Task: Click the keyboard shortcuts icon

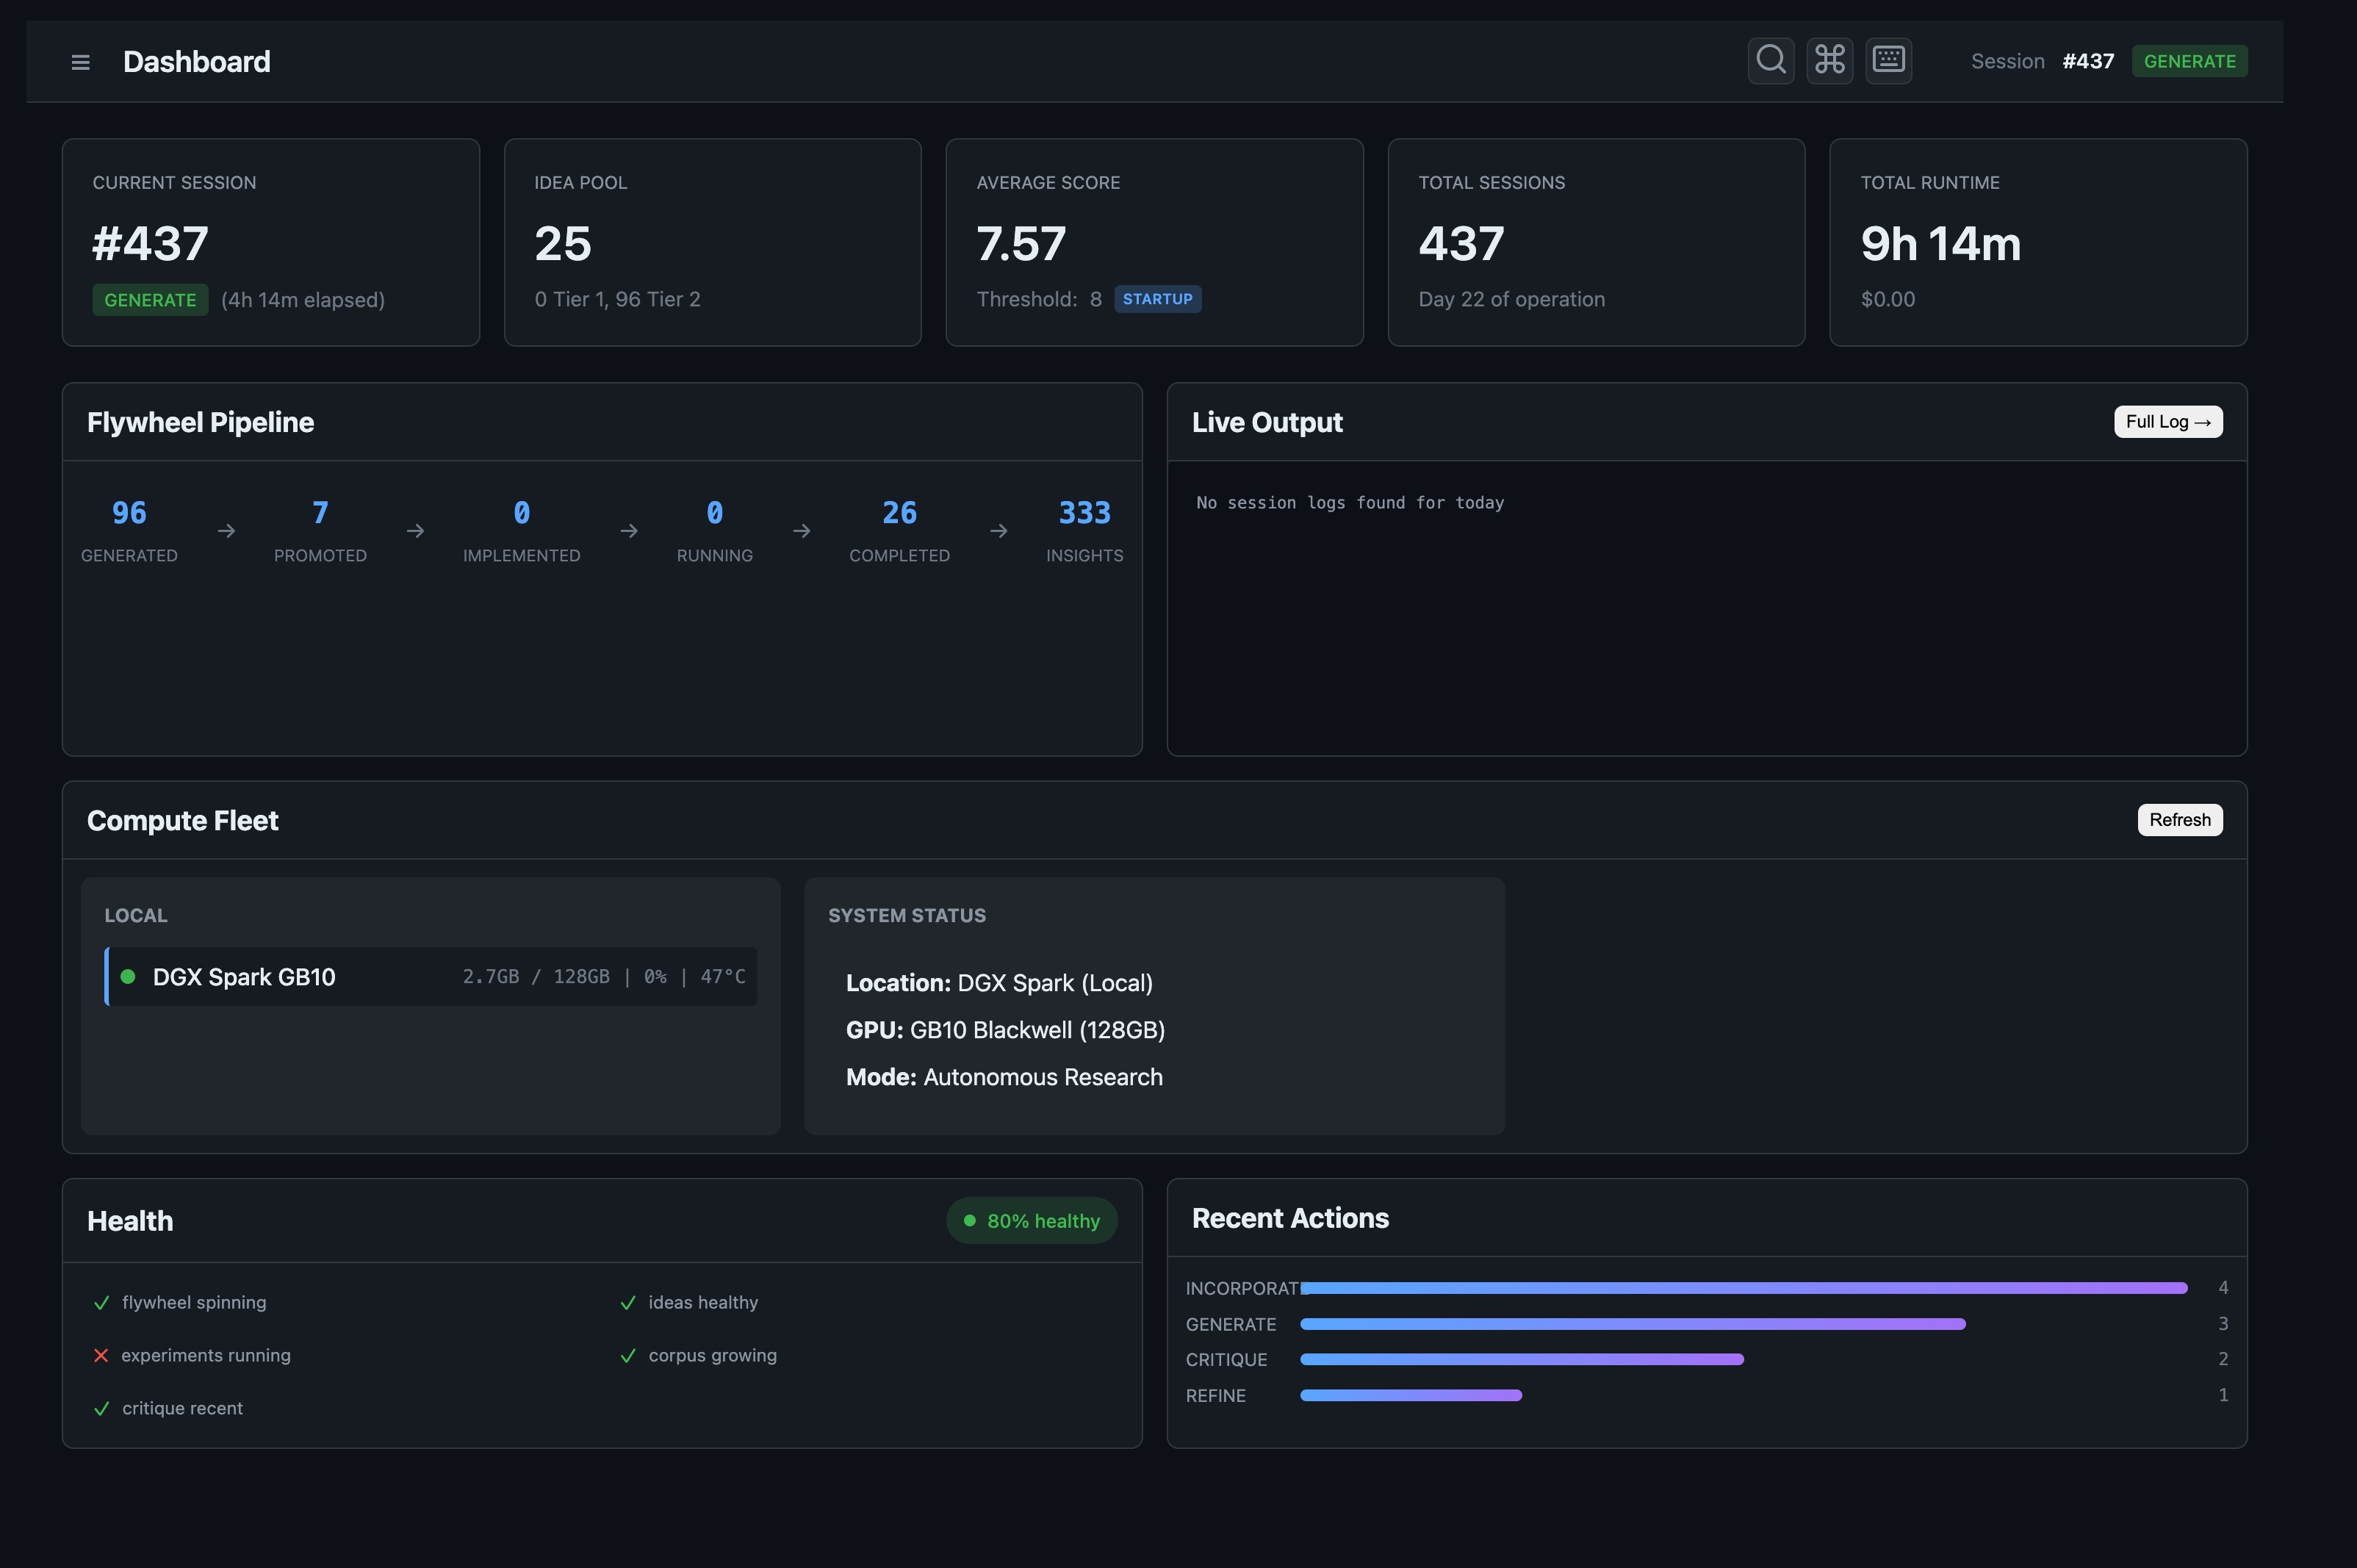Action: pyautogui.click(x=1888, y=61)
